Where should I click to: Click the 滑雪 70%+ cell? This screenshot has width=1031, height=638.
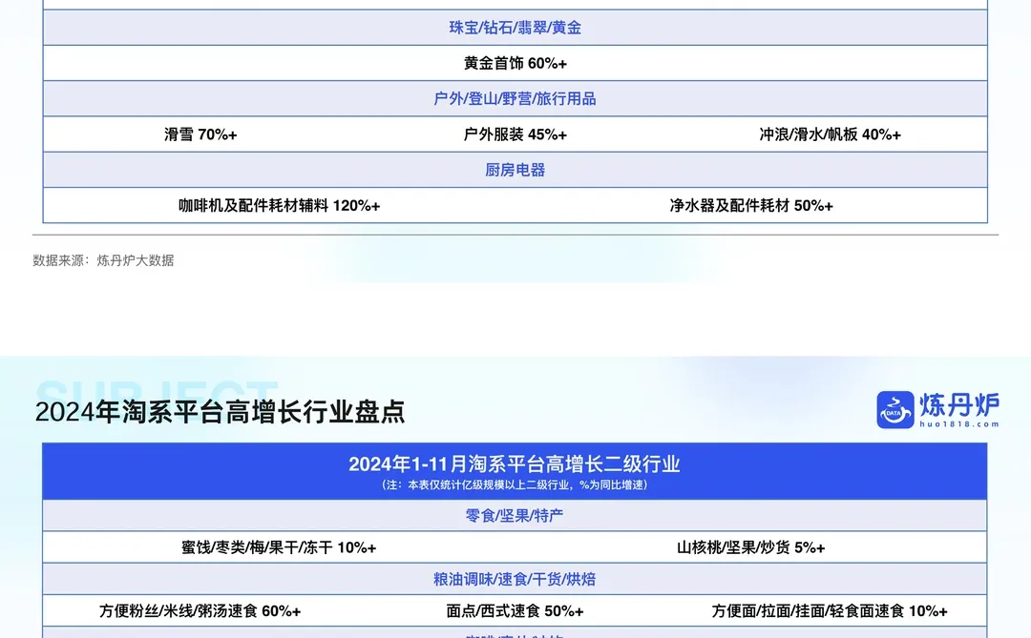tap(200, 134)
